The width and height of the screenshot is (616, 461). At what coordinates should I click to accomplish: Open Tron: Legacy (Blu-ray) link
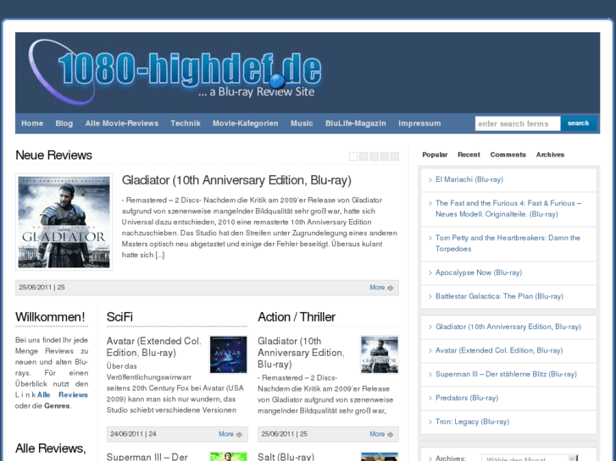(472, 421)
